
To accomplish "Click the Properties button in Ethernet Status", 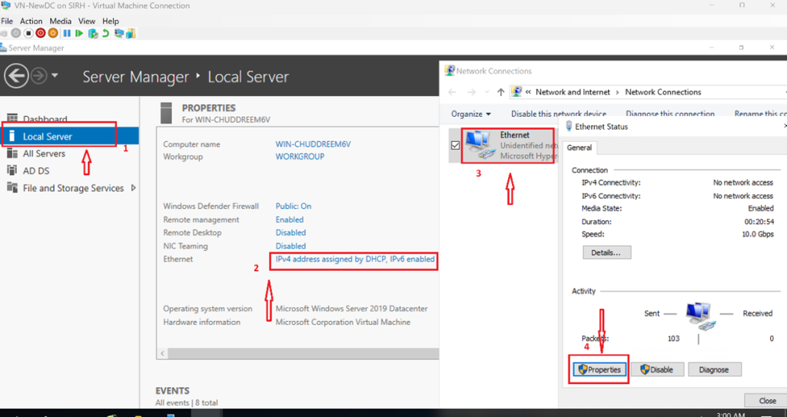I will (x=599, y=369).
